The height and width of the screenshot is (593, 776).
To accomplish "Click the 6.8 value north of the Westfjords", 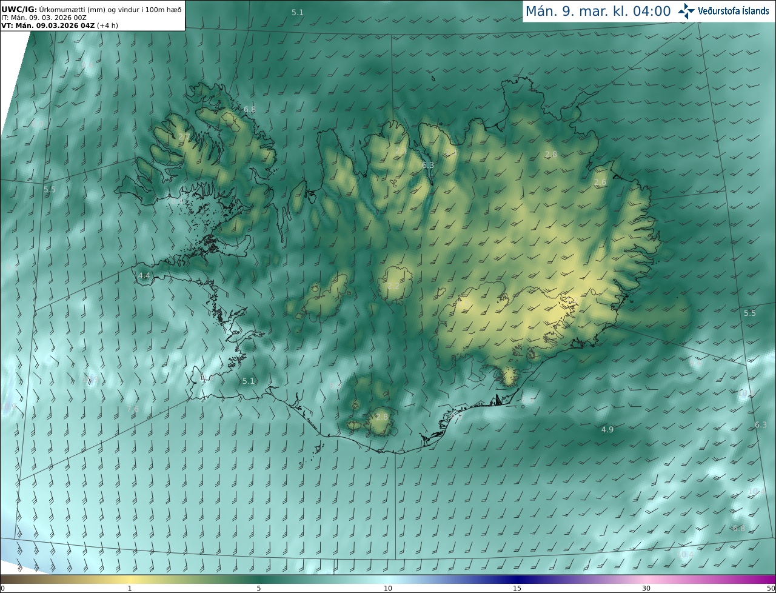I will coord(250,110).
